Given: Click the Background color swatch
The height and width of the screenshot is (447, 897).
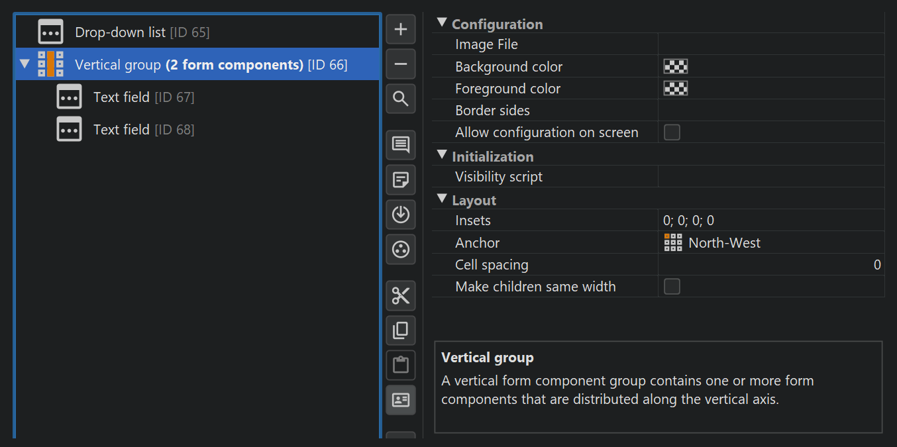Looking at the screenshot, I should pos(676,66).
